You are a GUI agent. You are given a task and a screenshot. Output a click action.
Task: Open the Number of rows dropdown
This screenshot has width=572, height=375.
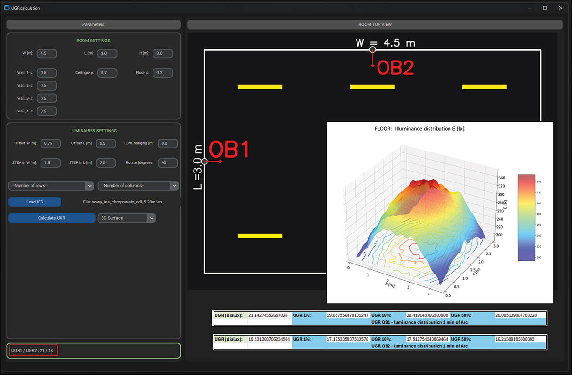point(51,186)
